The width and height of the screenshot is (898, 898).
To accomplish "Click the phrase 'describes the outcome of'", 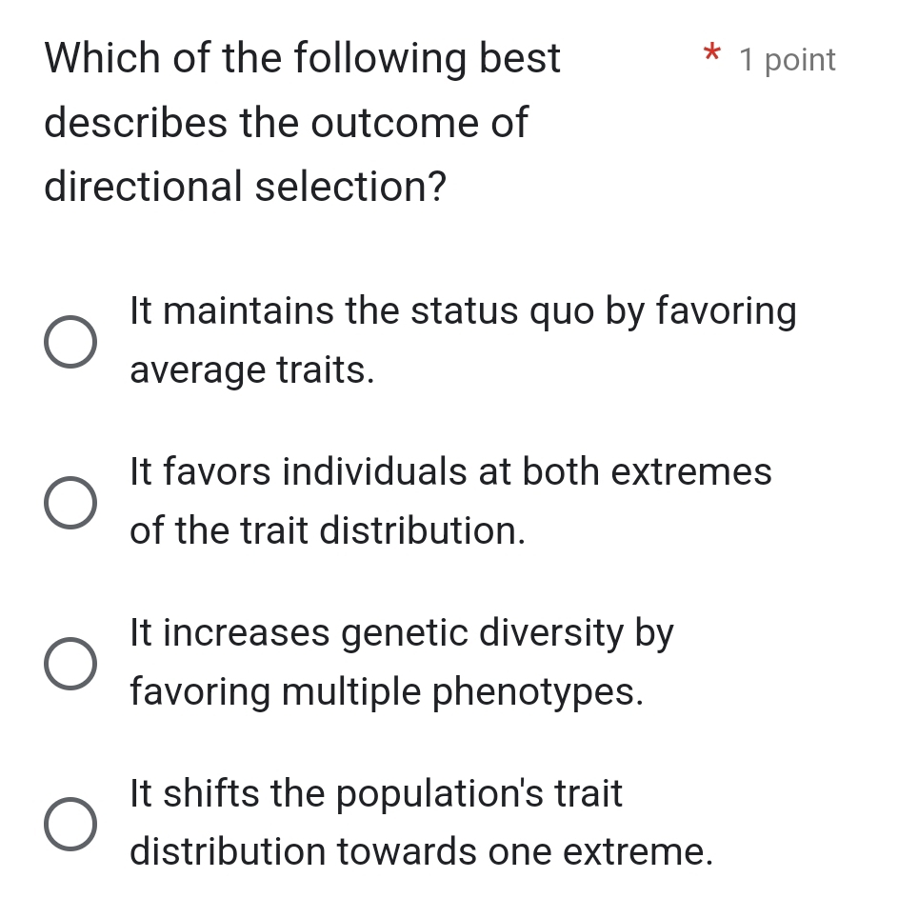I will [286, 122].
